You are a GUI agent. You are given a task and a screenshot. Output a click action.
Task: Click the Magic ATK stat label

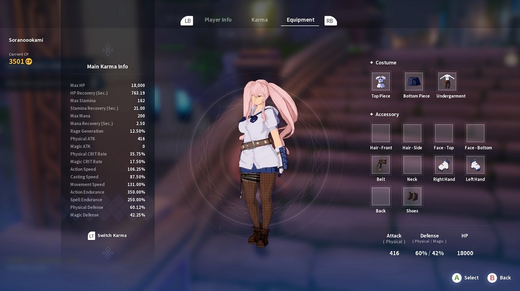tap(80, 146)
